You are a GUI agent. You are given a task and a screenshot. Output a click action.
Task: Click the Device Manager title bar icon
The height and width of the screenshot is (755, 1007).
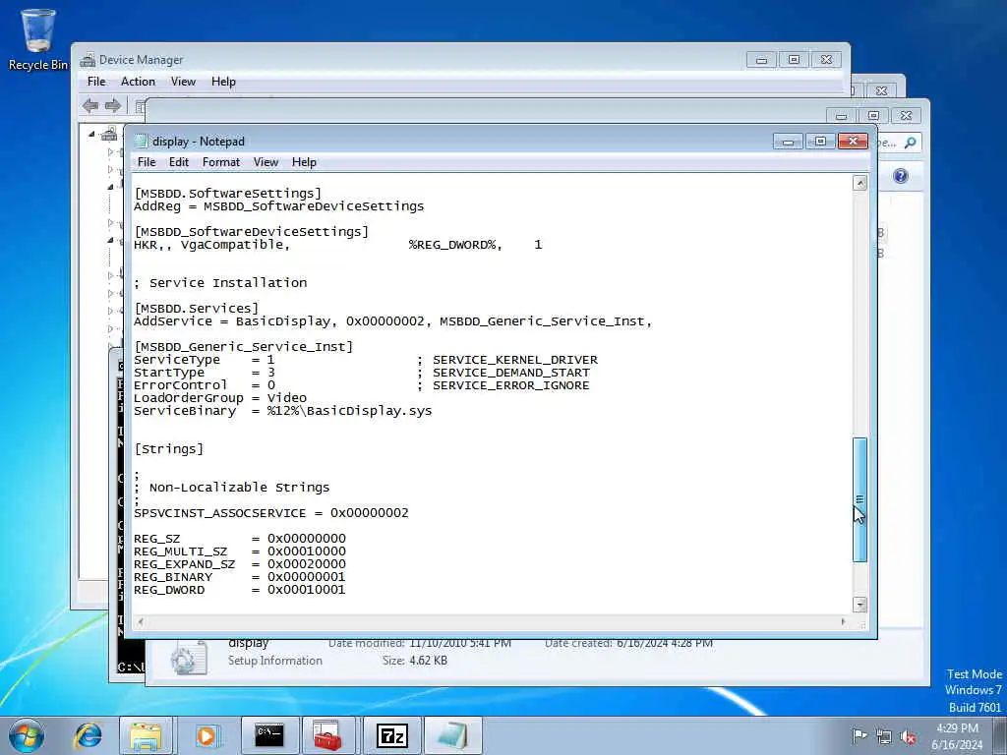click(x=88, y=60)
